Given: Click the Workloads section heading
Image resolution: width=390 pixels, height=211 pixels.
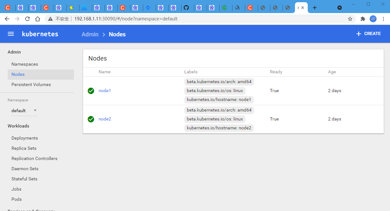Looking at the screenshot, I should click(18, 126).
